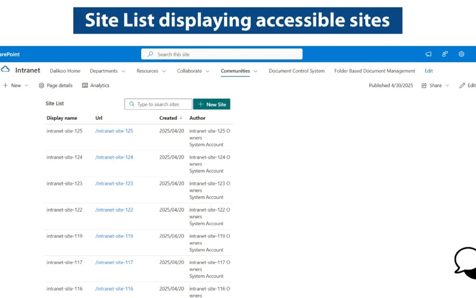Select display name intranet-site-117 cell
Image resolution: width=476 pixels, height=298 pixels.
pos(65,263)
